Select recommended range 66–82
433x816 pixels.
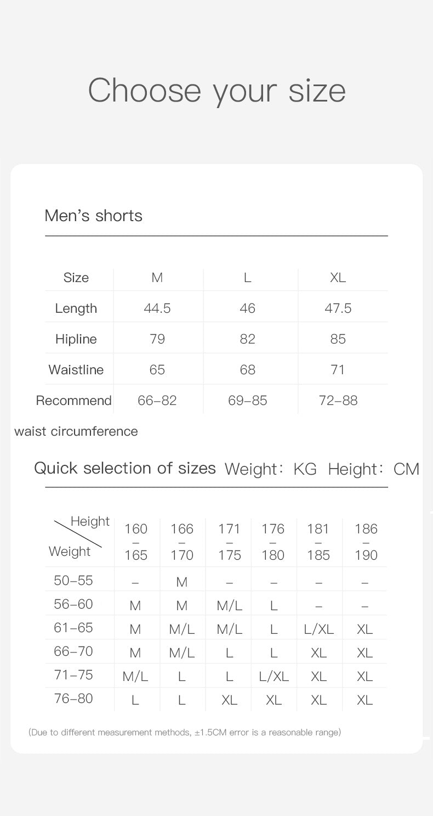[x=157, y=401]
